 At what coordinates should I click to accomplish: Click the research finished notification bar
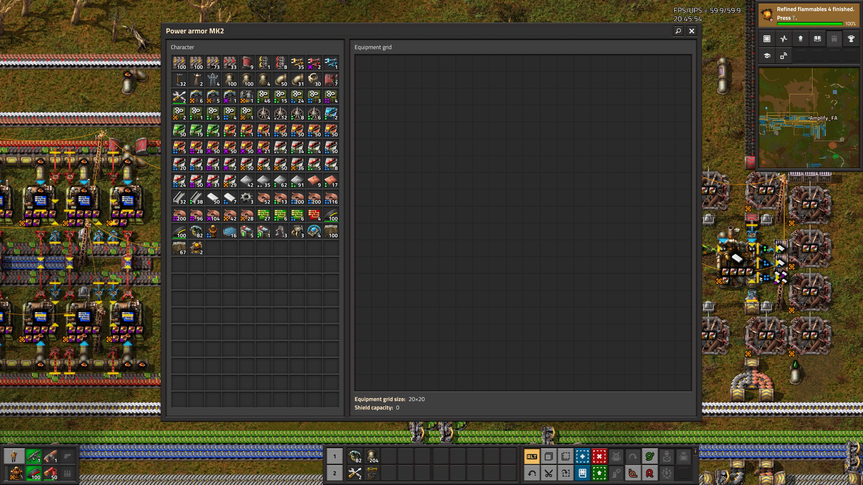pos(809,15)
